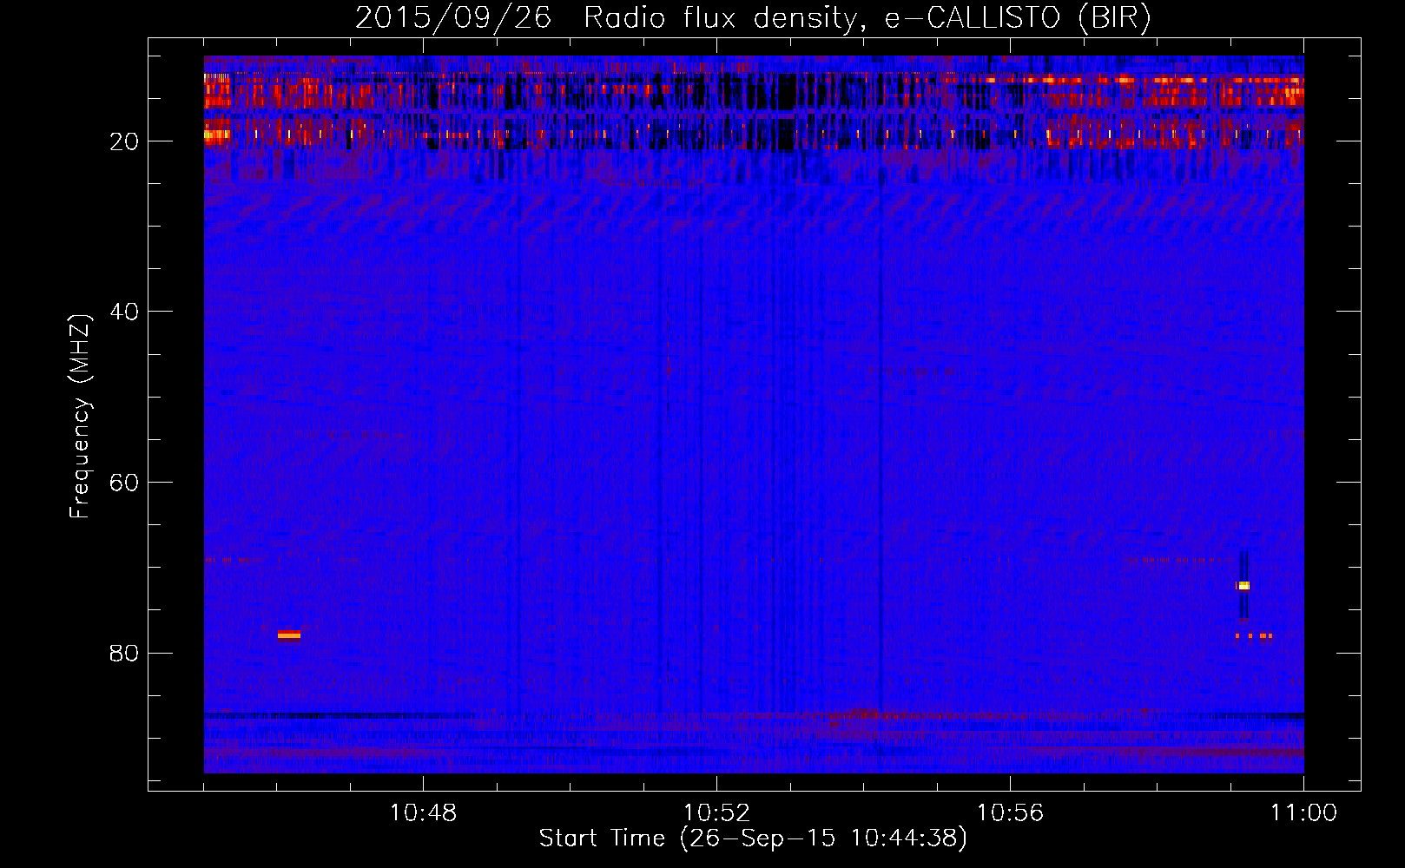
Task: Click the '11:00' time tick label
Action: [1303, 813]
